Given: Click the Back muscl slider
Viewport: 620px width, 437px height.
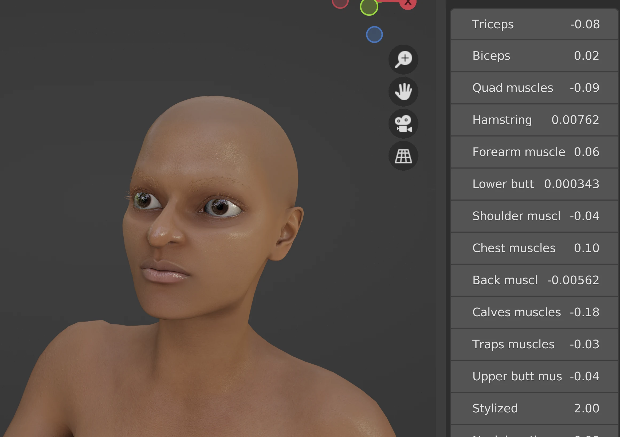Looking at the screenshot, I should (534, 280).
